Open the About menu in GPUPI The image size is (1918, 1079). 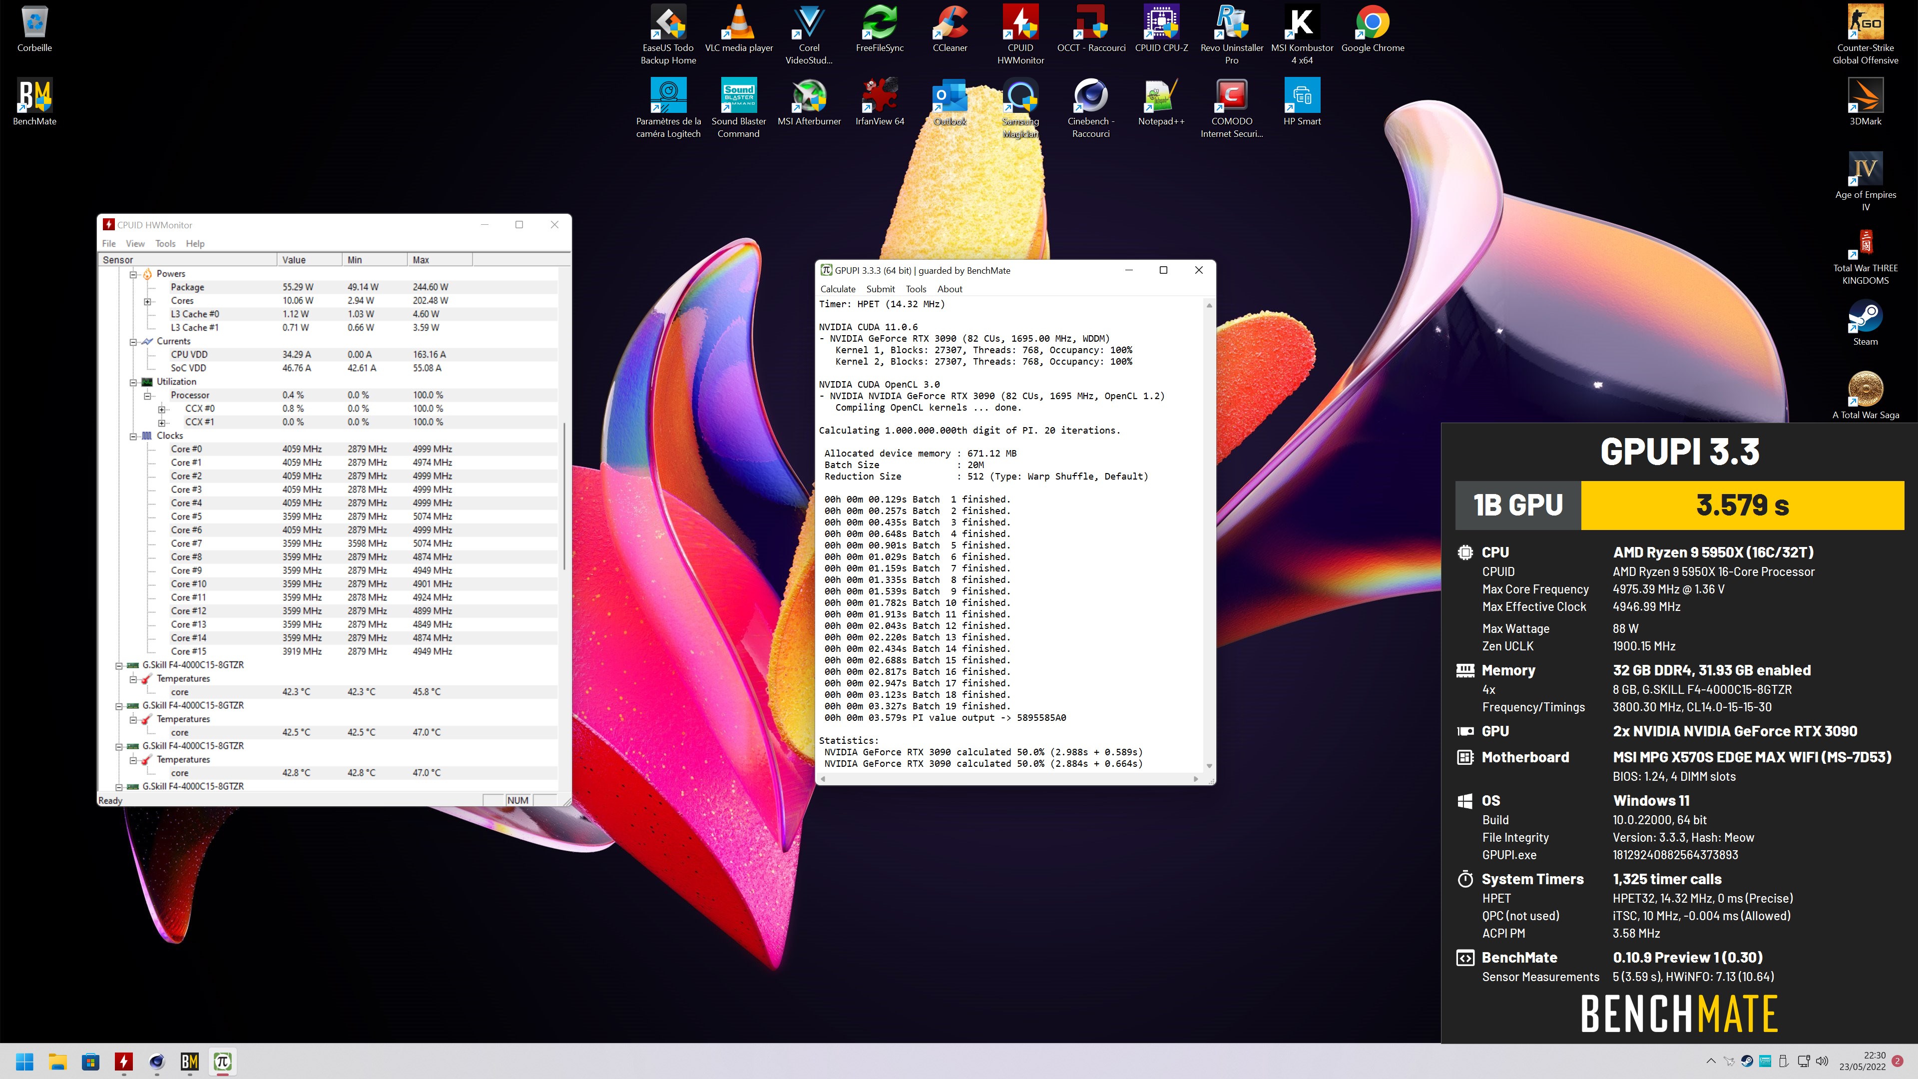click(950, 289)
